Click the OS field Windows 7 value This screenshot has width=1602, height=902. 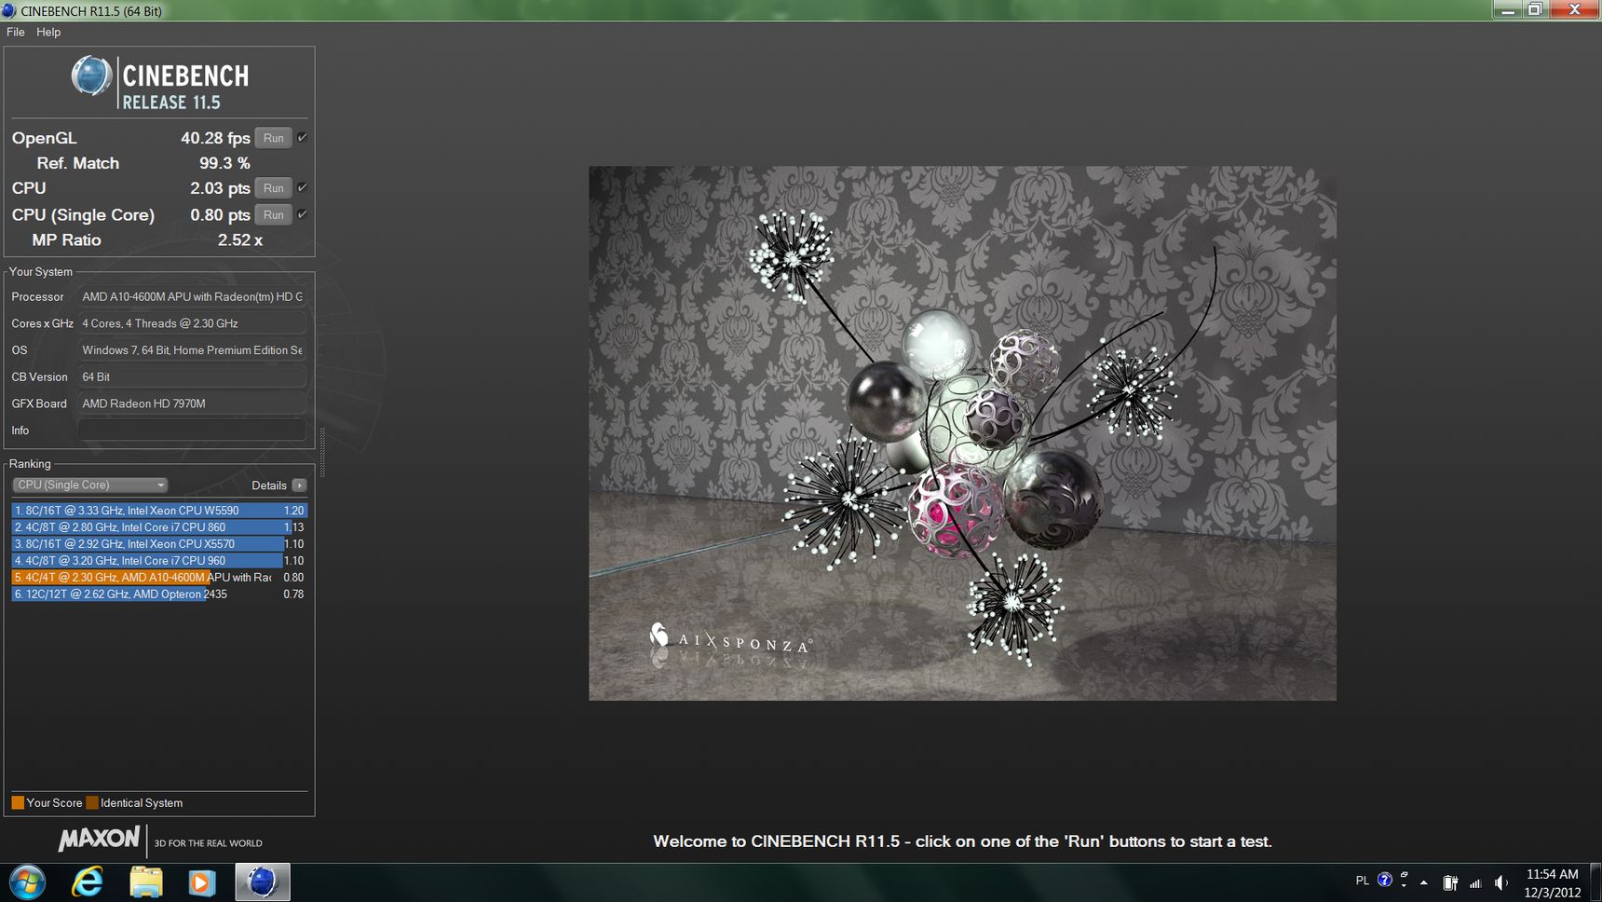pyautogui.click(x=192, y=350)
